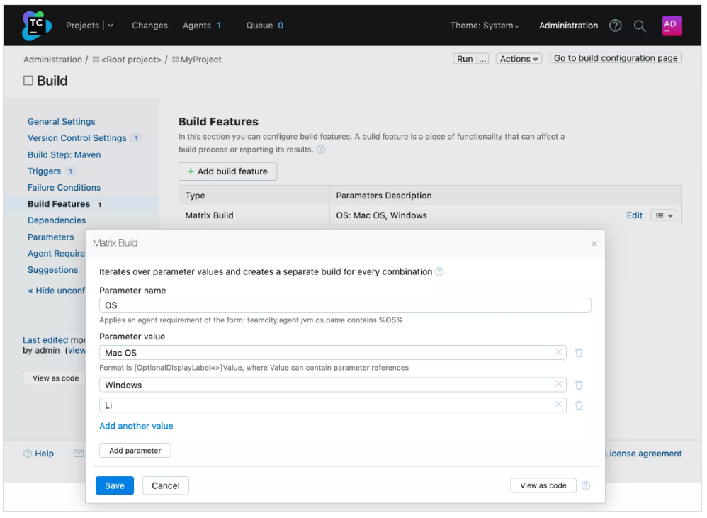Open Suggestions in the sidebar
The image size is (707, 518).
[52, 270]
